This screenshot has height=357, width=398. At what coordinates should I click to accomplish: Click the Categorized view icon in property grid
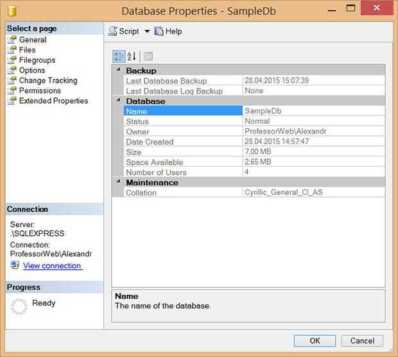(x=119, y=56)
